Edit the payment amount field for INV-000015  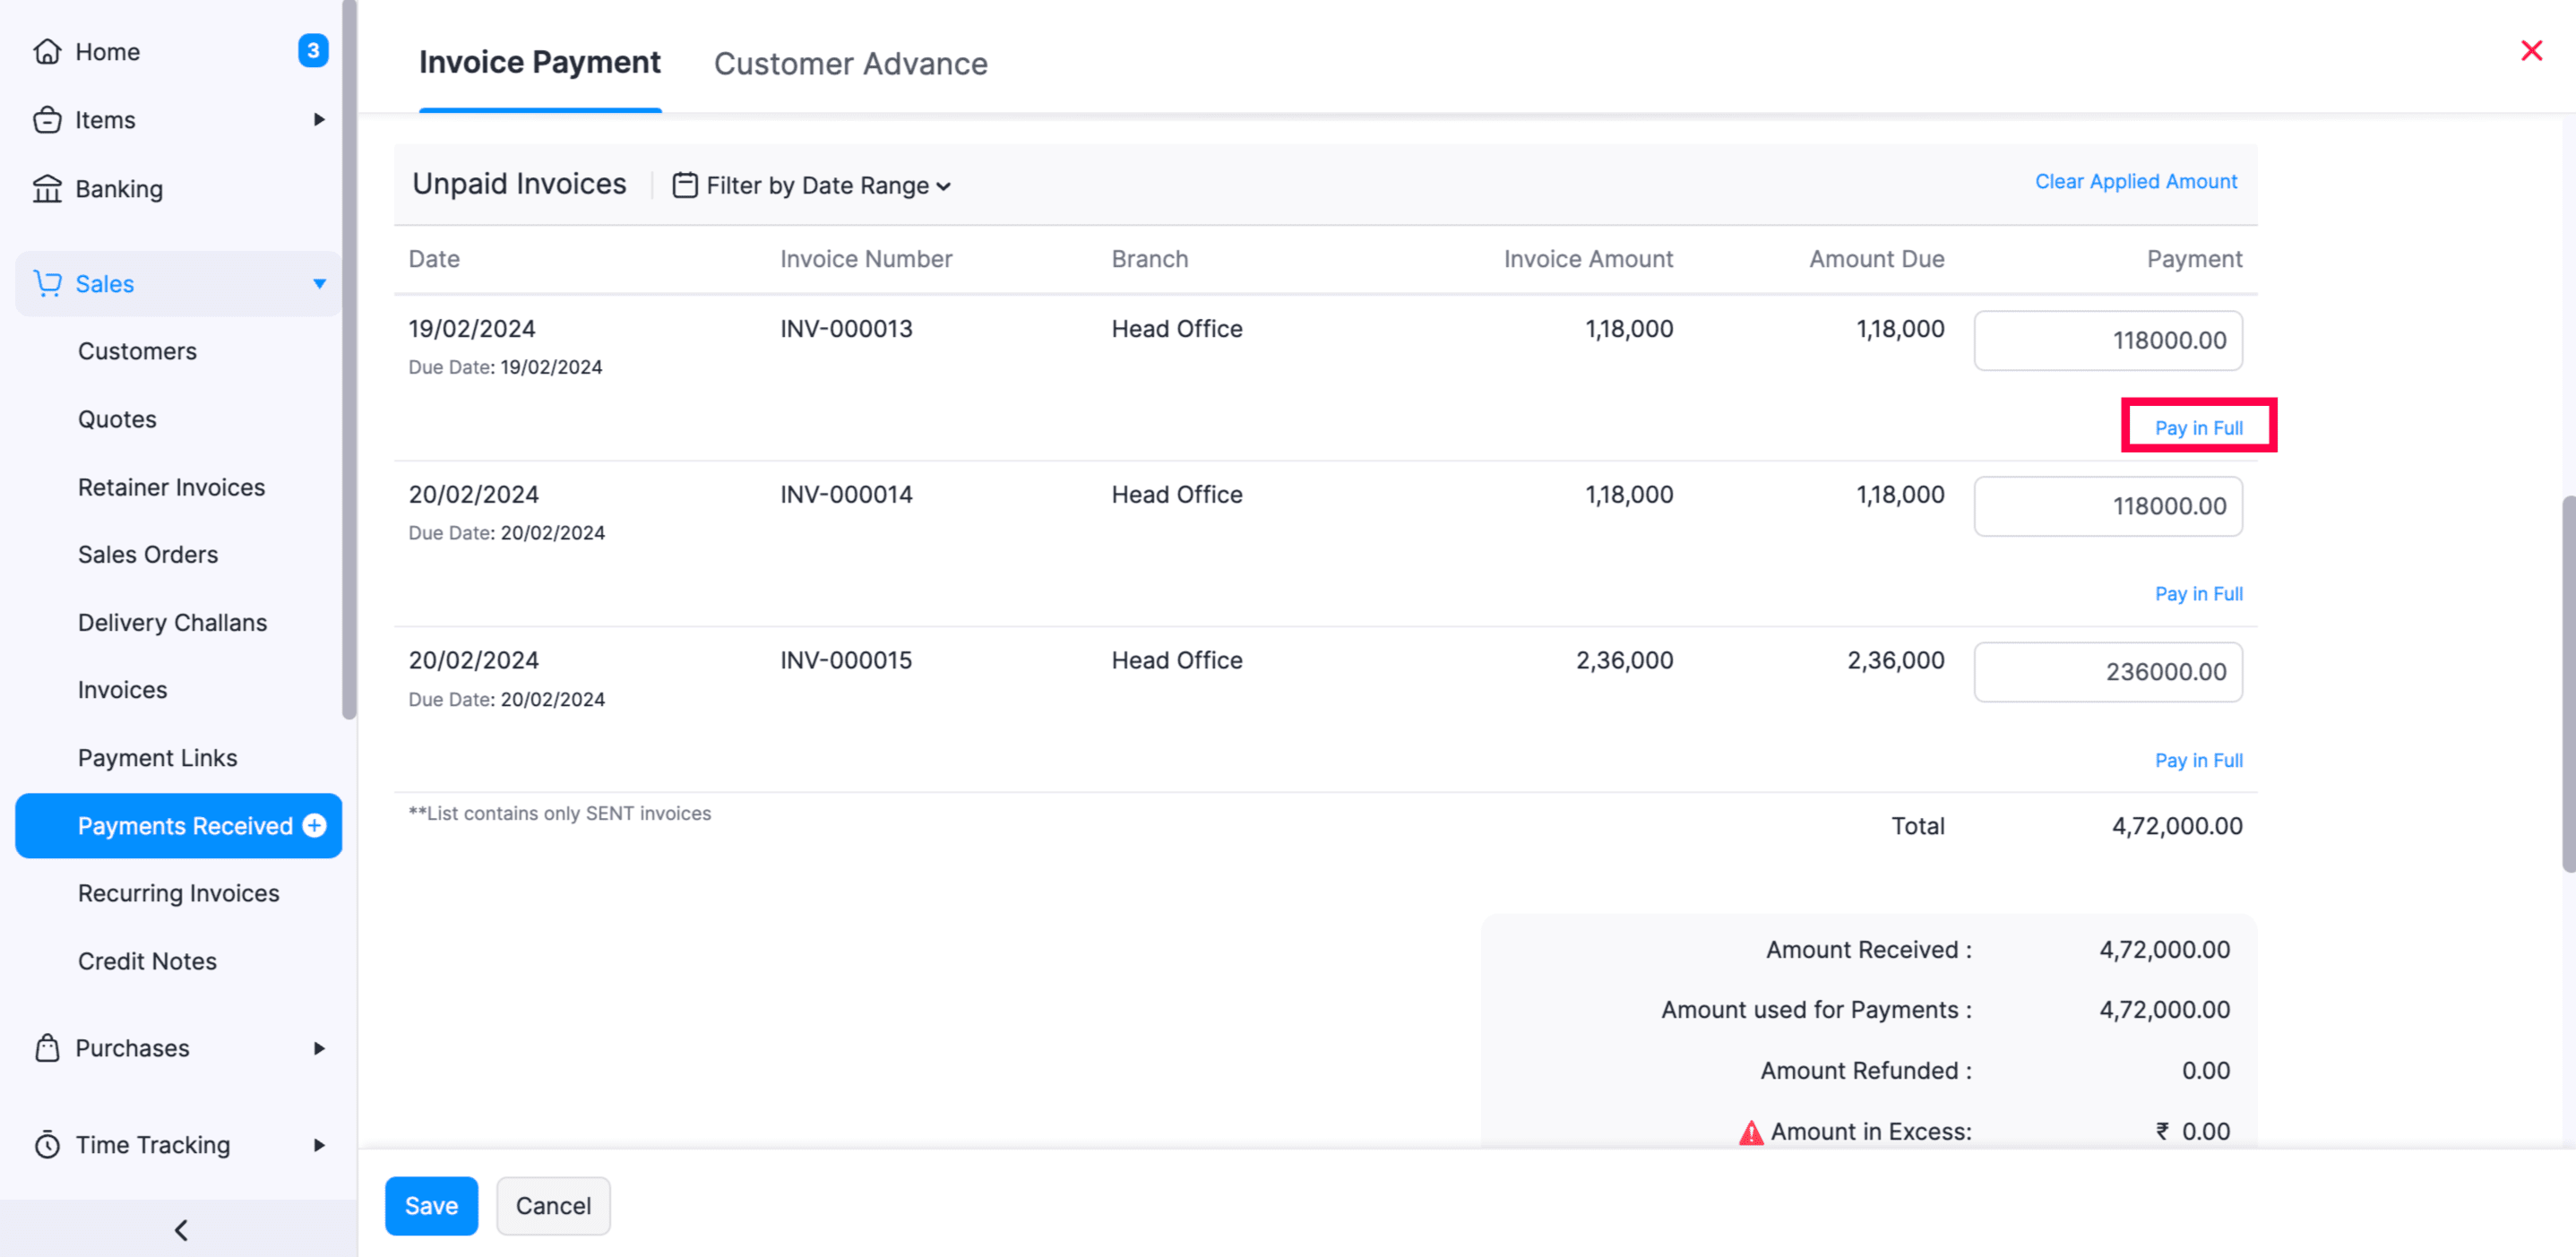(x=2108, y=671)
